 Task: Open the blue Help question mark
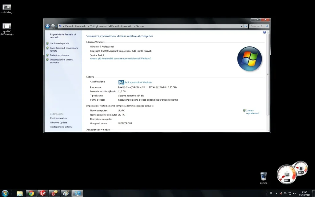point(264,32)
